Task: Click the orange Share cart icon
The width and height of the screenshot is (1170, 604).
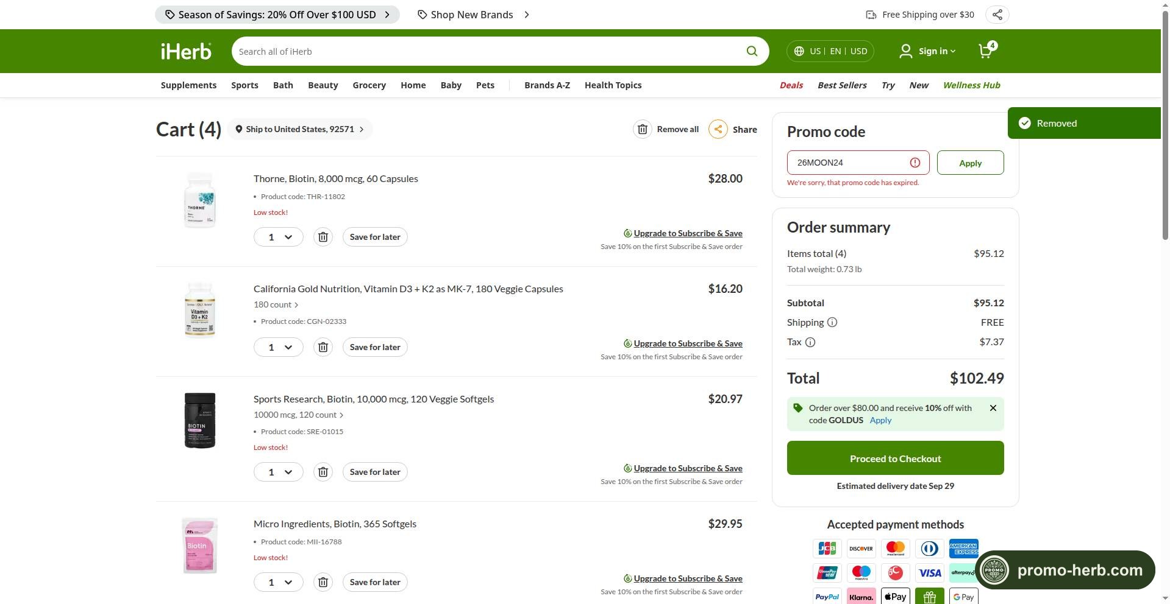Action: pos(718,129)
